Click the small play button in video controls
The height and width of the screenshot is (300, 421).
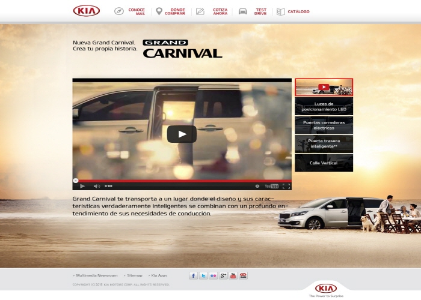click(x=82, y=186)
